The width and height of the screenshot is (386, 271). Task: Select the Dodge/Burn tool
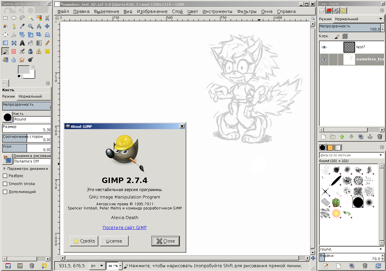tap(31, 60)
